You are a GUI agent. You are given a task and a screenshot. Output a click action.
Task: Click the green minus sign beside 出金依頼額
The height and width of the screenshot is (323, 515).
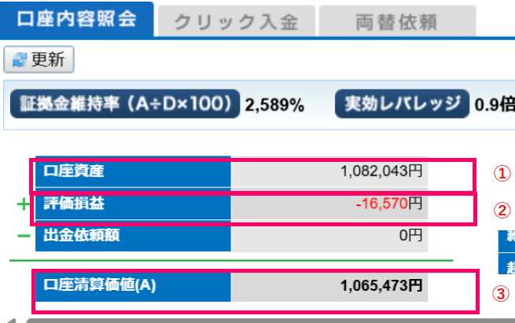24,234
